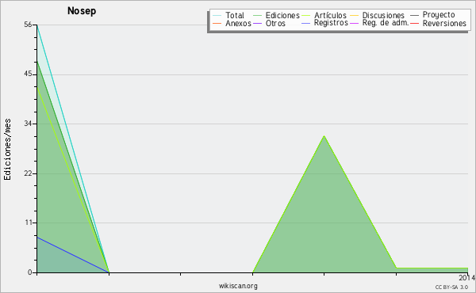Click the Otros legend entry
Image resolution: width=476 pixels, height=293 pixels.
point(269,23)
